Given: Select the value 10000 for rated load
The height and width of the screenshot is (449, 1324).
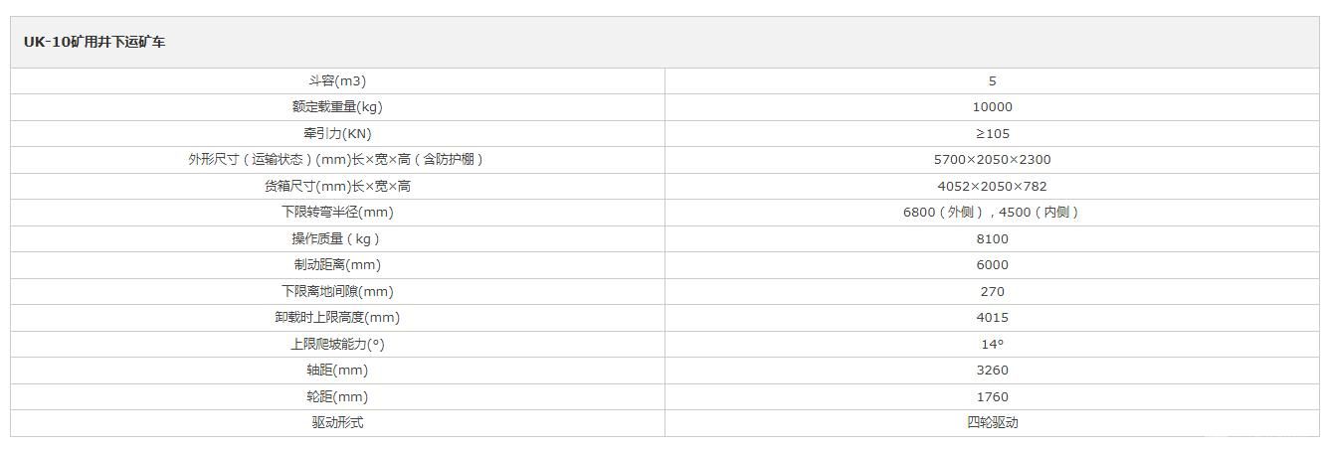Looking at the screenshot, I should tap(992, 107).
